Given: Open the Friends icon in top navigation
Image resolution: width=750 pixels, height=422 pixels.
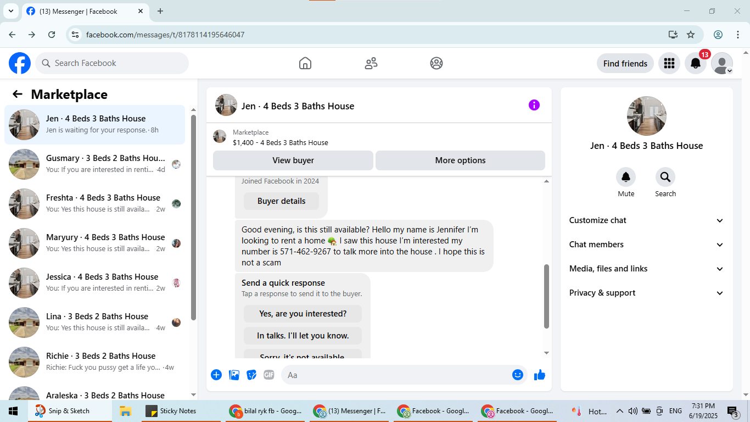Looking at the screenshot, I should [371, 63].
